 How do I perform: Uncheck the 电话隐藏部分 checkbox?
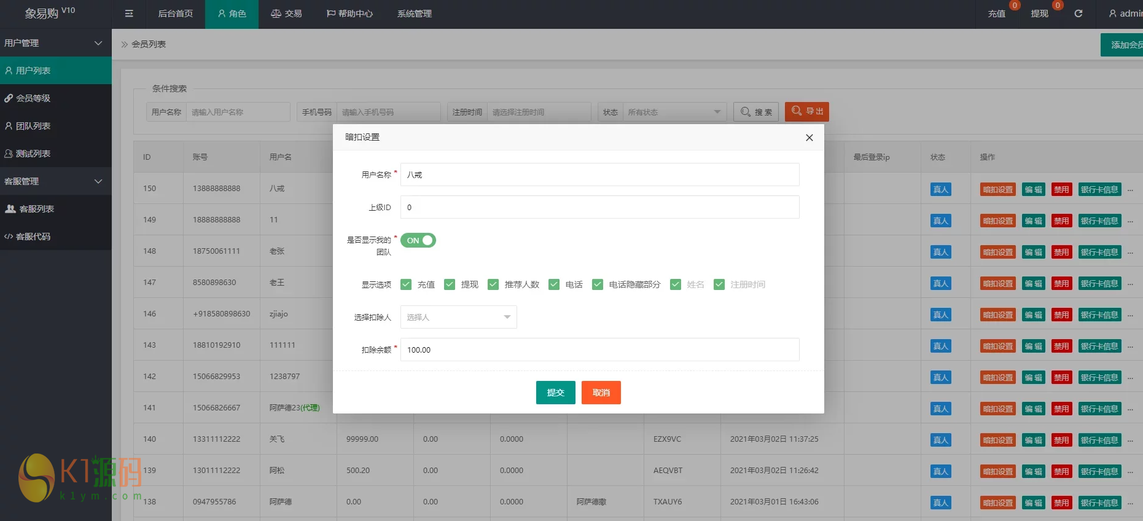point(598,284)
